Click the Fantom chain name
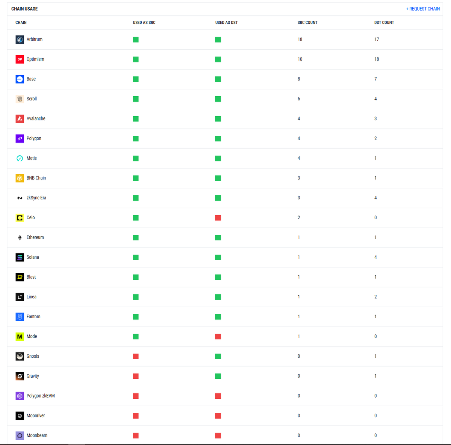Screen dimensions: 451x445 click(33, 317)
